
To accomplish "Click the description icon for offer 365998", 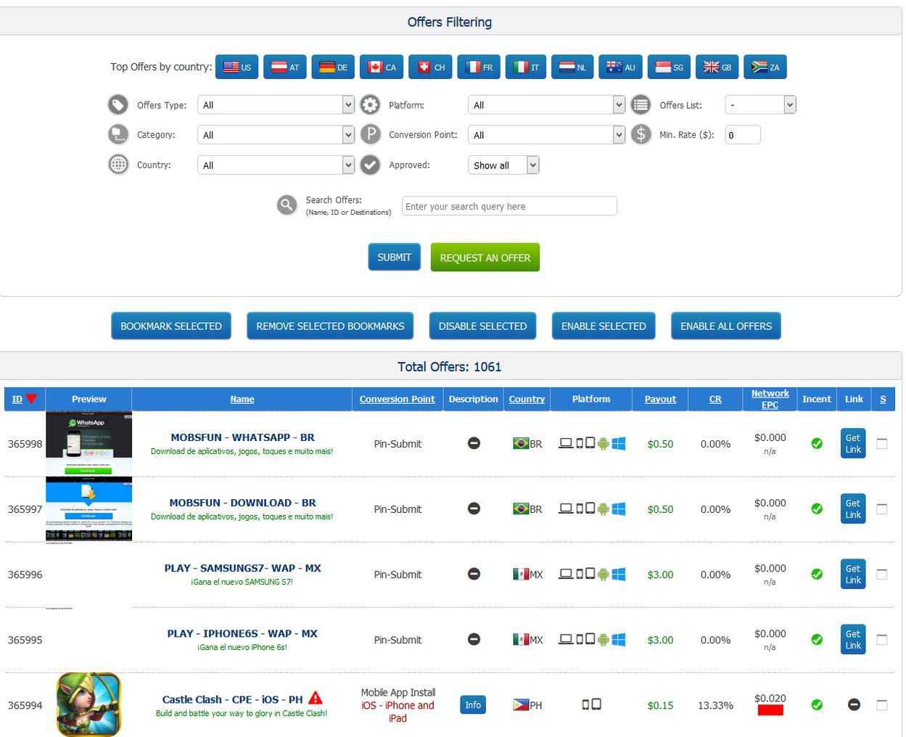I will point(474,443).
